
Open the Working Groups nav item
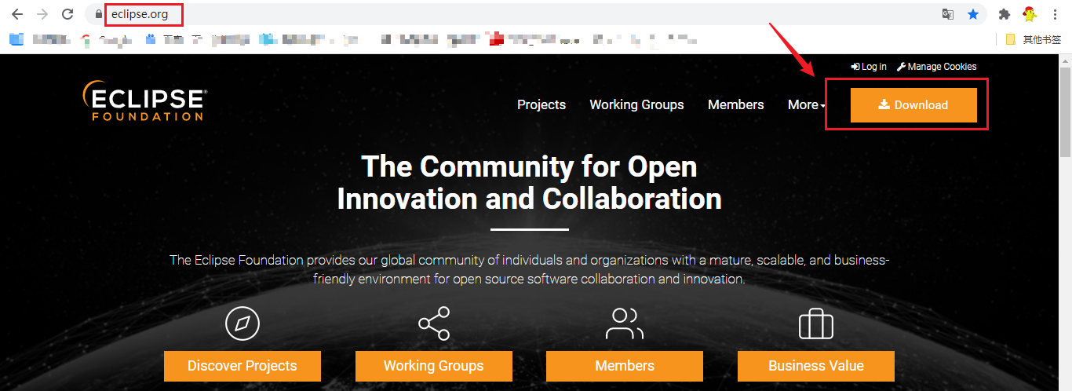point(636,104)
